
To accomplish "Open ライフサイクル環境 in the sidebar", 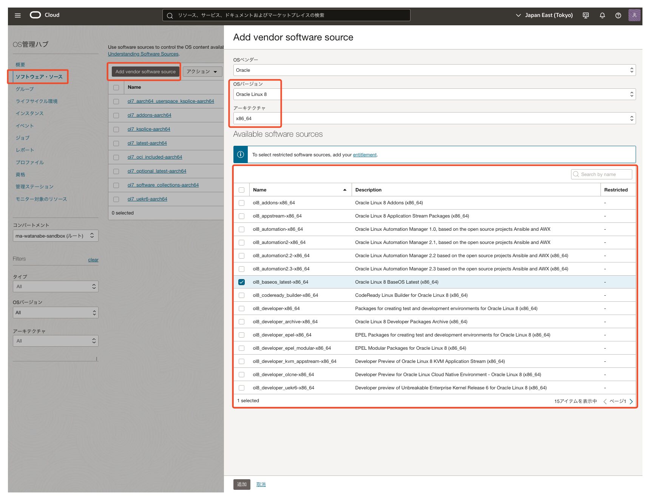I will click(37, 101).
